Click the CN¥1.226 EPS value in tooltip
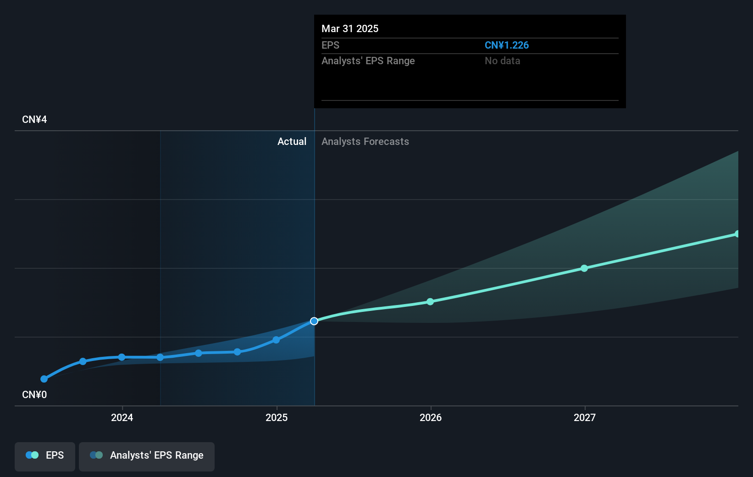This screenshot has width=753, height=477. tap(507, 45)
